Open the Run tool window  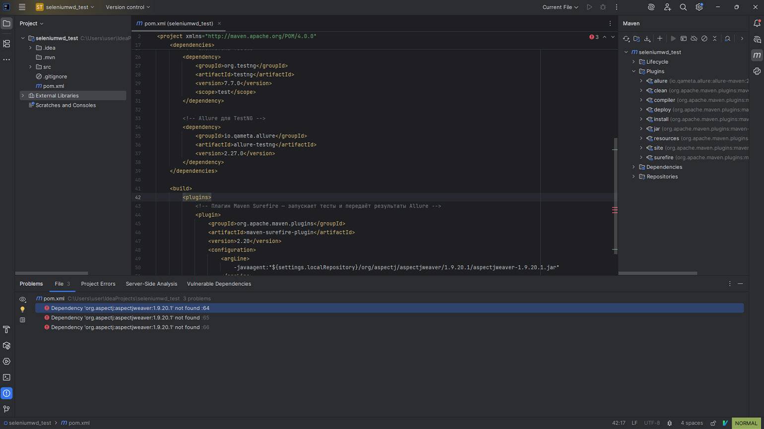coord(6,361)
